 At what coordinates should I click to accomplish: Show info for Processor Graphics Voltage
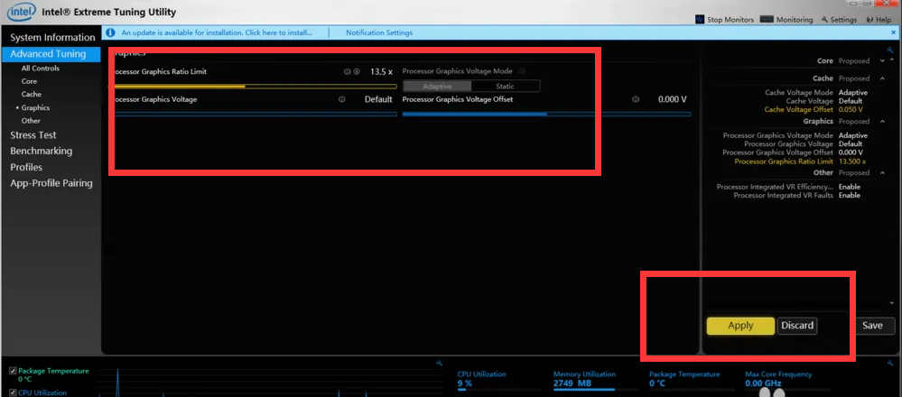(342, 99)
